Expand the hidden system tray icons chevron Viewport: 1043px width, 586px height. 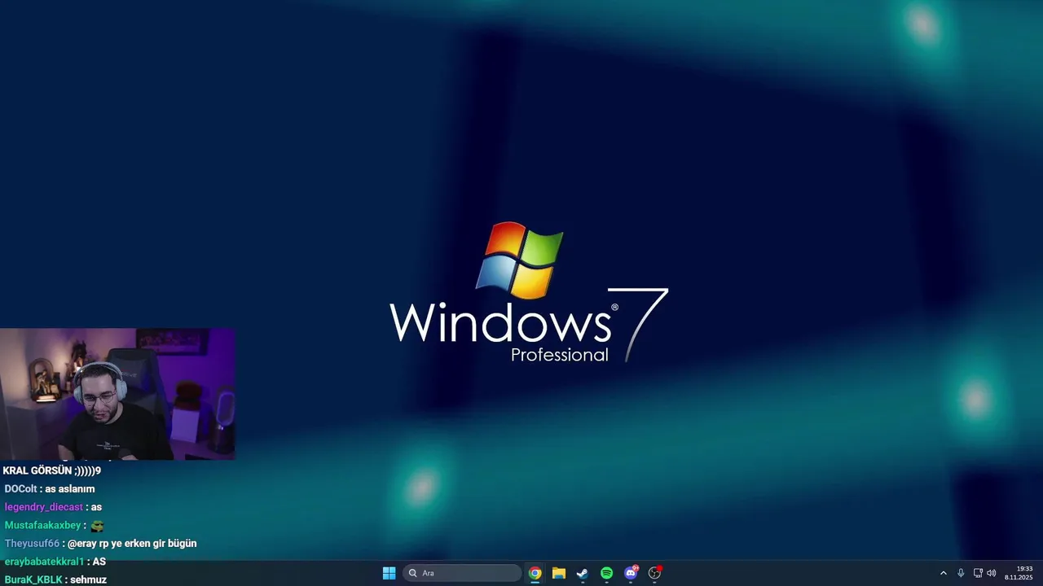tap(944, 573)
